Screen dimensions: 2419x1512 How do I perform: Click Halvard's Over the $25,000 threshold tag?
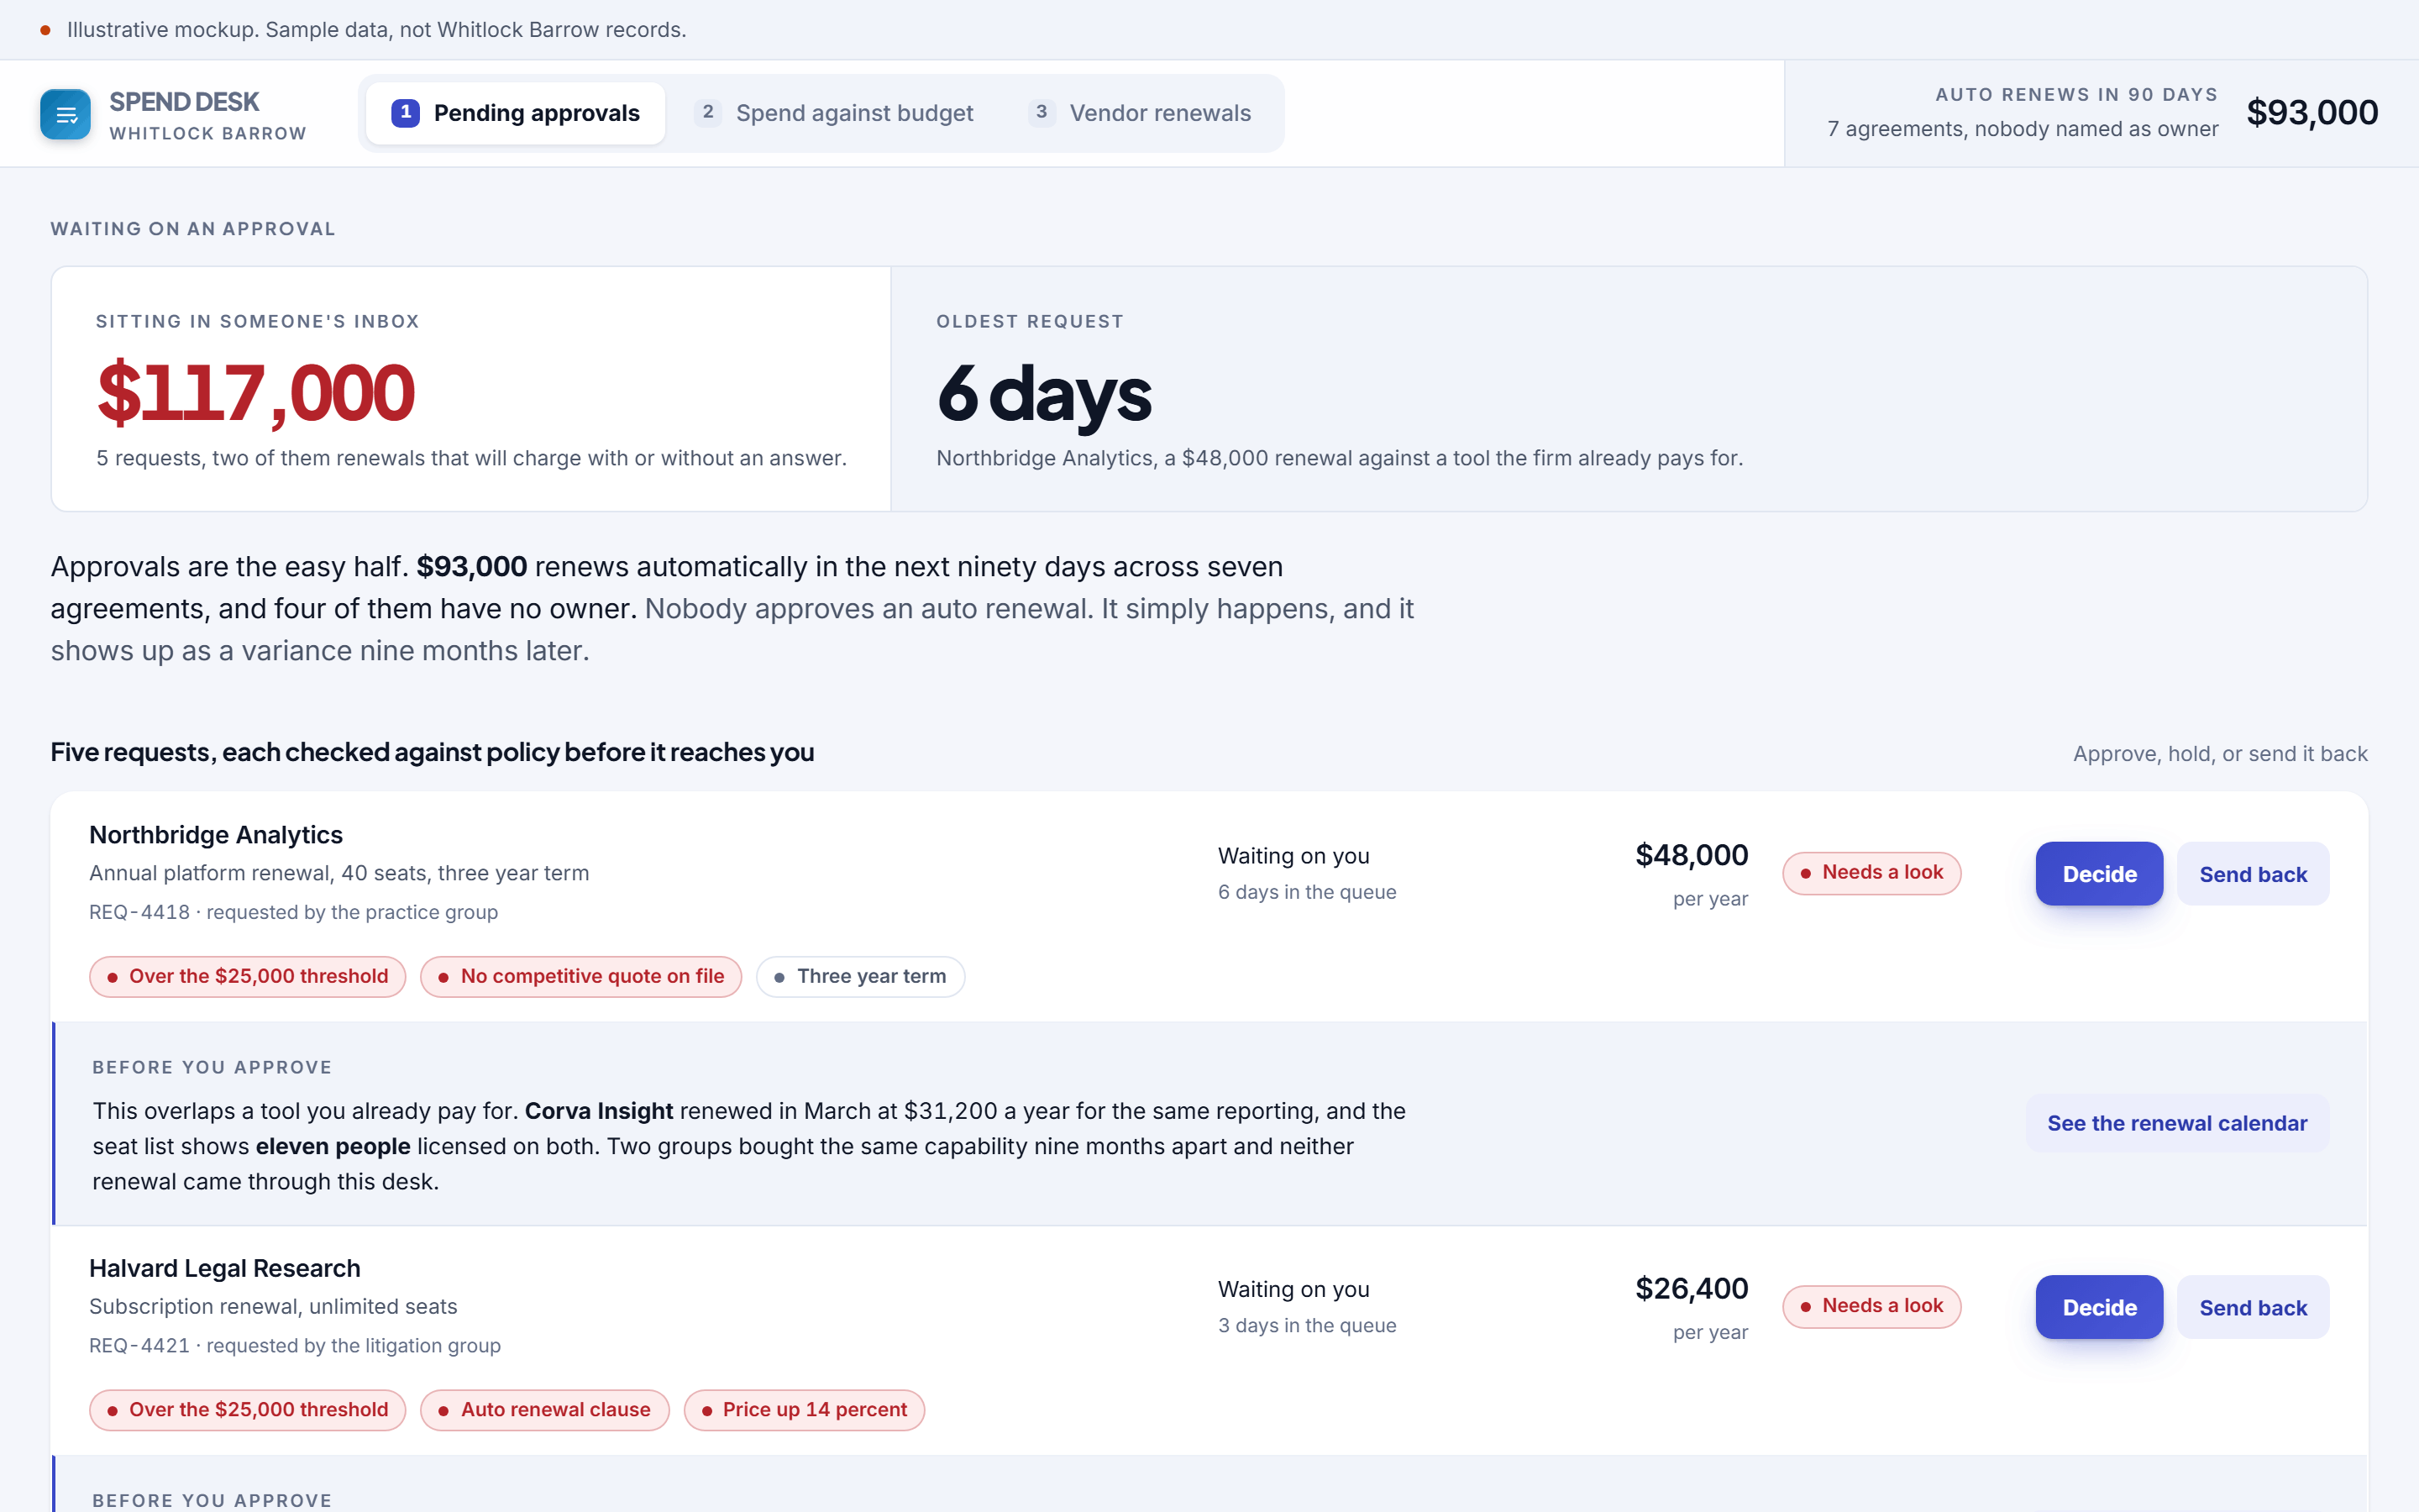point(248,1410)
